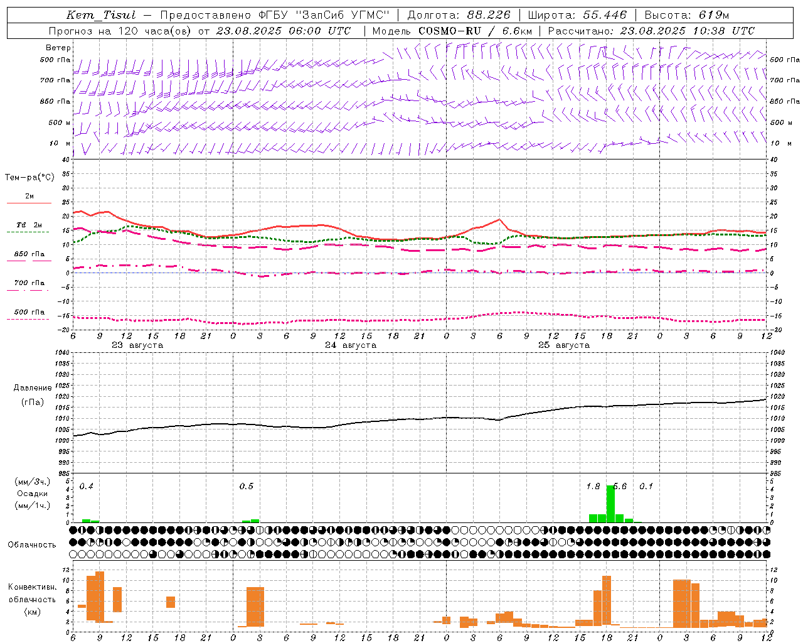The height and width of the screenshot is (643, 803).
Task: Click the "Давление" pressure panel label
Action: pos(33,388)
